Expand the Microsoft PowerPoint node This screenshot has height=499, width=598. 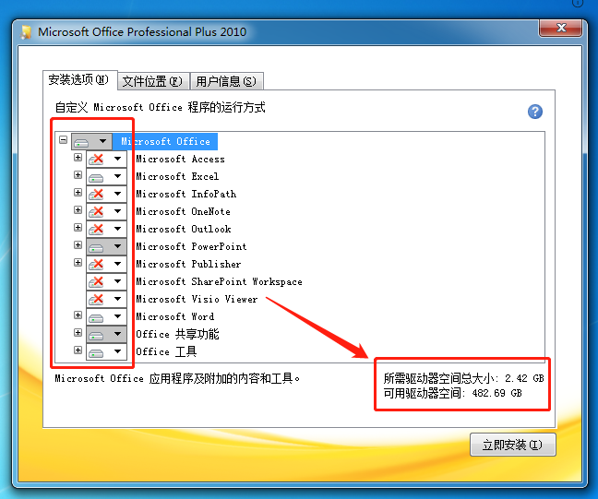pos(78,245)
